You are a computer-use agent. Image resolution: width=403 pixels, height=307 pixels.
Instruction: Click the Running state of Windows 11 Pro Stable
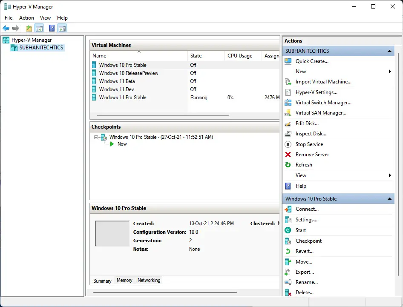tap(199, 98)
